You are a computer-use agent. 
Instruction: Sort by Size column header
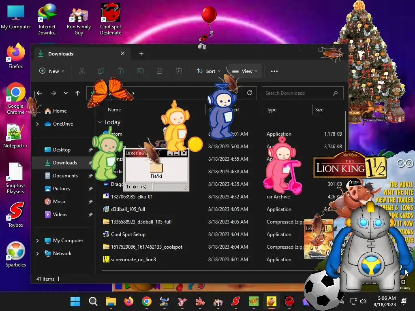click(319, 109)
